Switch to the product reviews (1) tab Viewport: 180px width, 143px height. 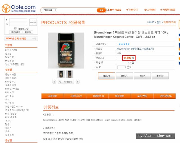coord(75,96)
